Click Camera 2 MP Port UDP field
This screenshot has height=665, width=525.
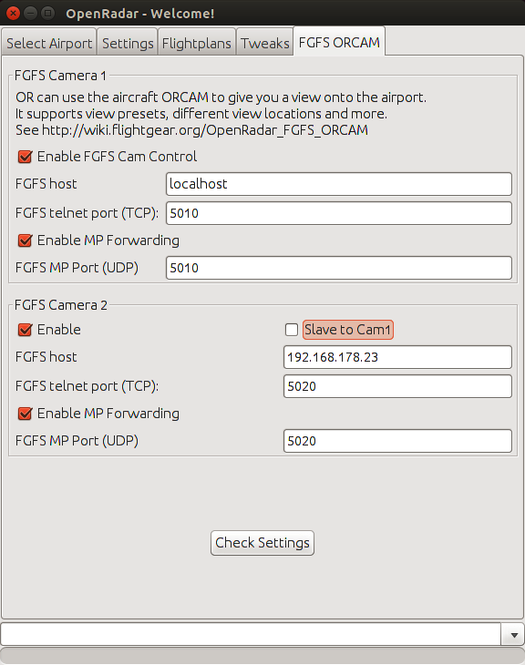pyautogui.click(x=397, y=441)
